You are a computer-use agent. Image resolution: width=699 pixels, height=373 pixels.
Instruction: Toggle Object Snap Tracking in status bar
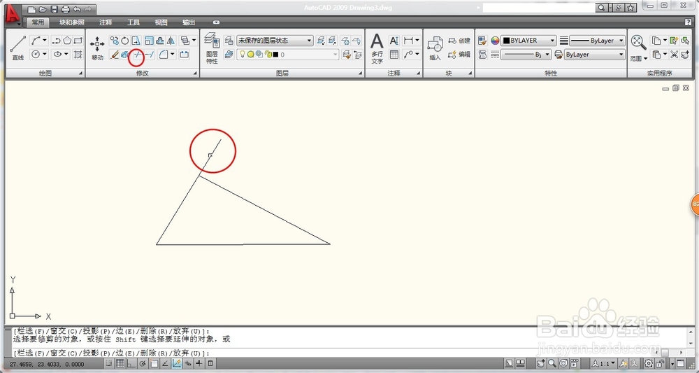166,364
